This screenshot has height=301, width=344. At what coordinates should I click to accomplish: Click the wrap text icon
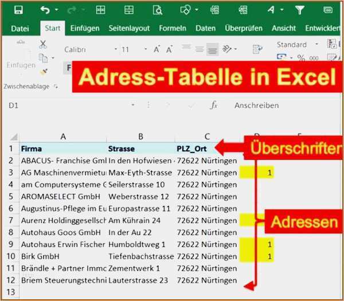click(x=257, y=49)
